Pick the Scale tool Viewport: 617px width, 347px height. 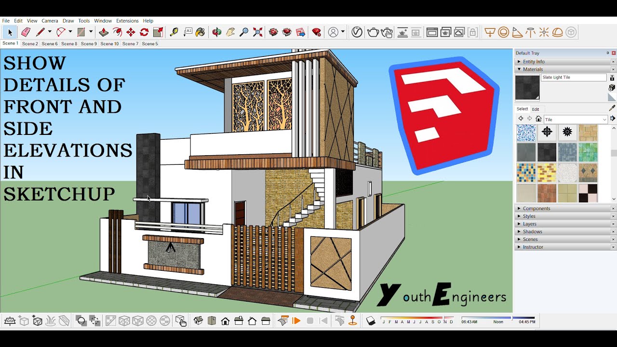158,32
